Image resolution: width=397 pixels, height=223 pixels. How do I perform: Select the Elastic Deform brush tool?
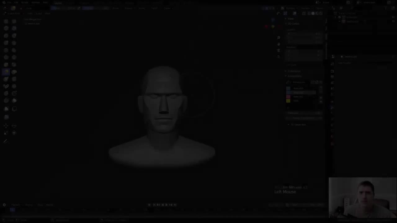14,72
